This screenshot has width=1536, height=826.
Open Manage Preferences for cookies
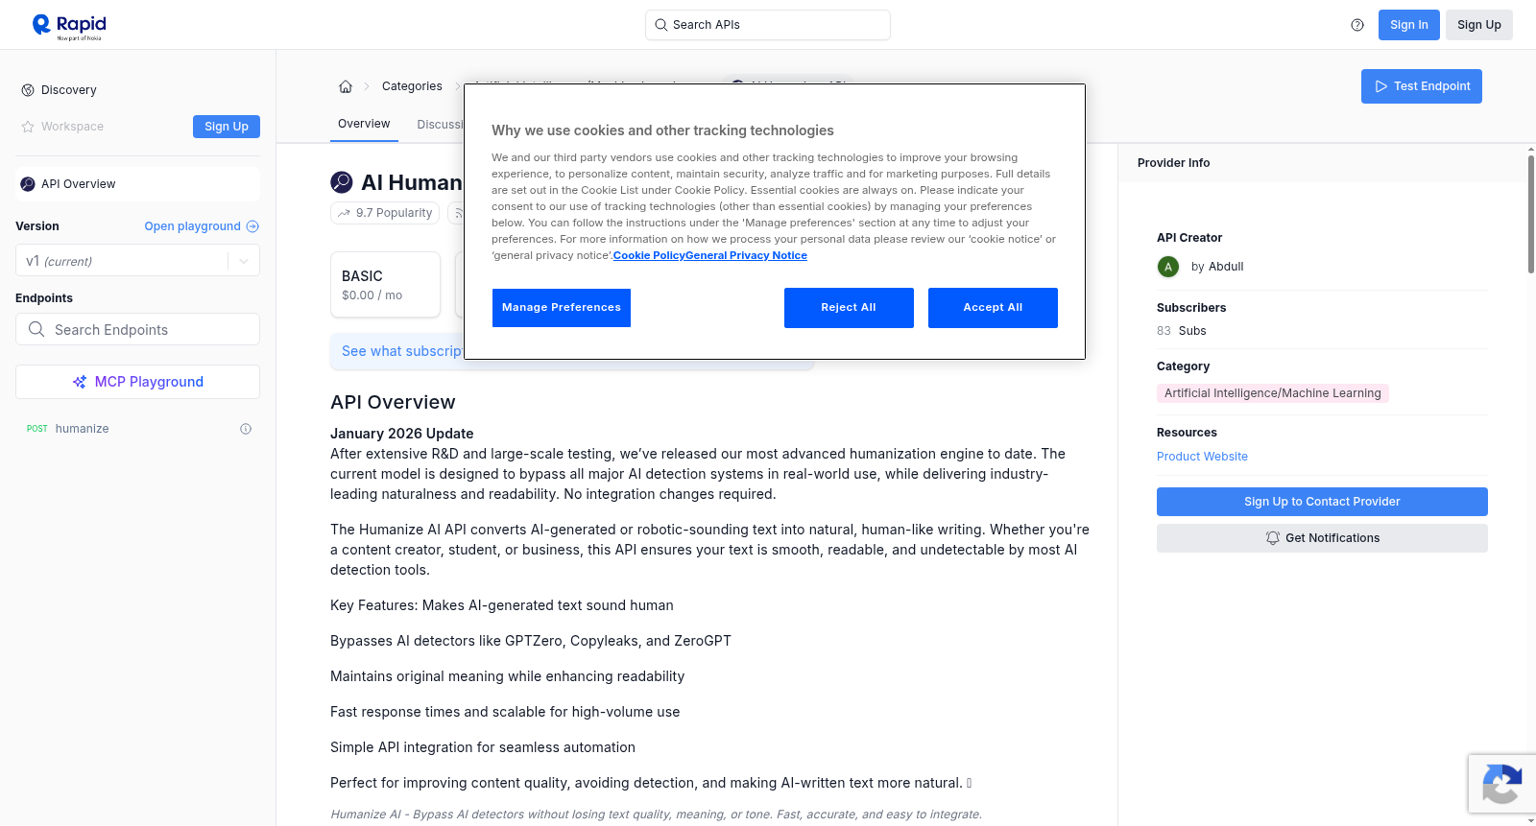point(562,308)
